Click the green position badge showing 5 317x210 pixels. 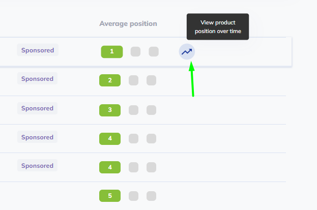click(x=109, y=196)
